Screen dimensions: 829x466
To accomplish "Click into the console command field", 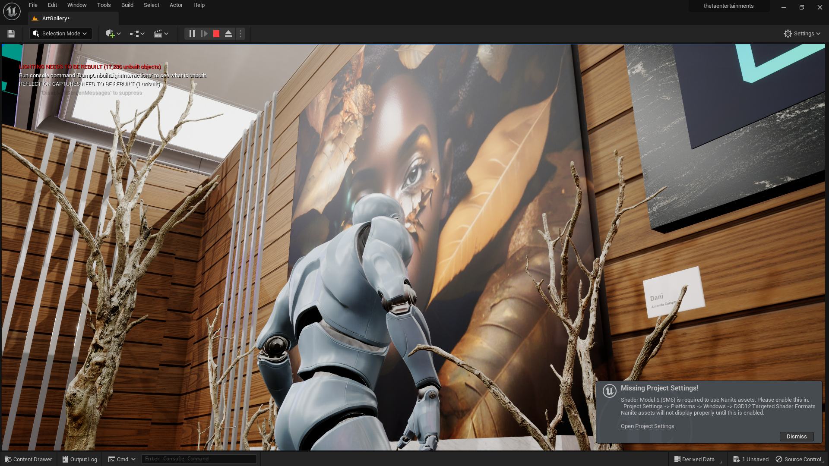I will click(199, 459).
